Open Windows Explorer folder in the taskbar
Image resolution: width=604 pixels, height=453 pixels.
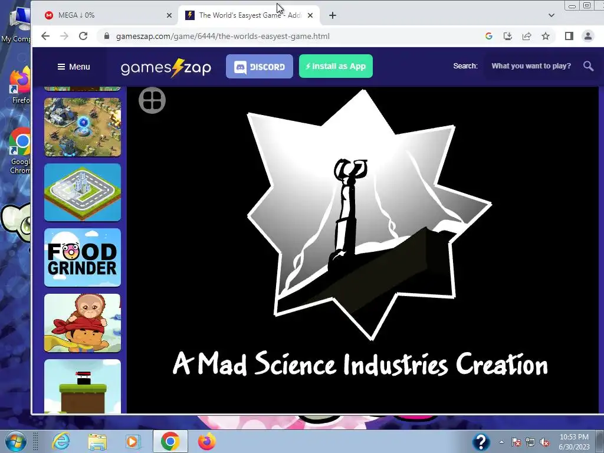(x=97, y=441)
